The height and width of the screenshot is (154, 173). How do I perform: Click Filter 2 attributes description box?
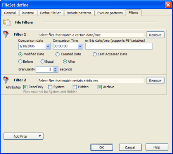91,80
